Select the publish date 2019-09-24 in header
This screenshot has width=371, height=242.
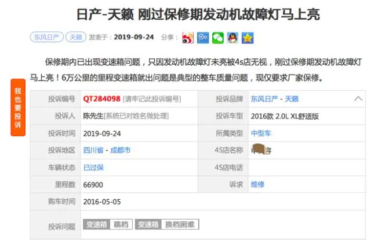coord(134,37)
